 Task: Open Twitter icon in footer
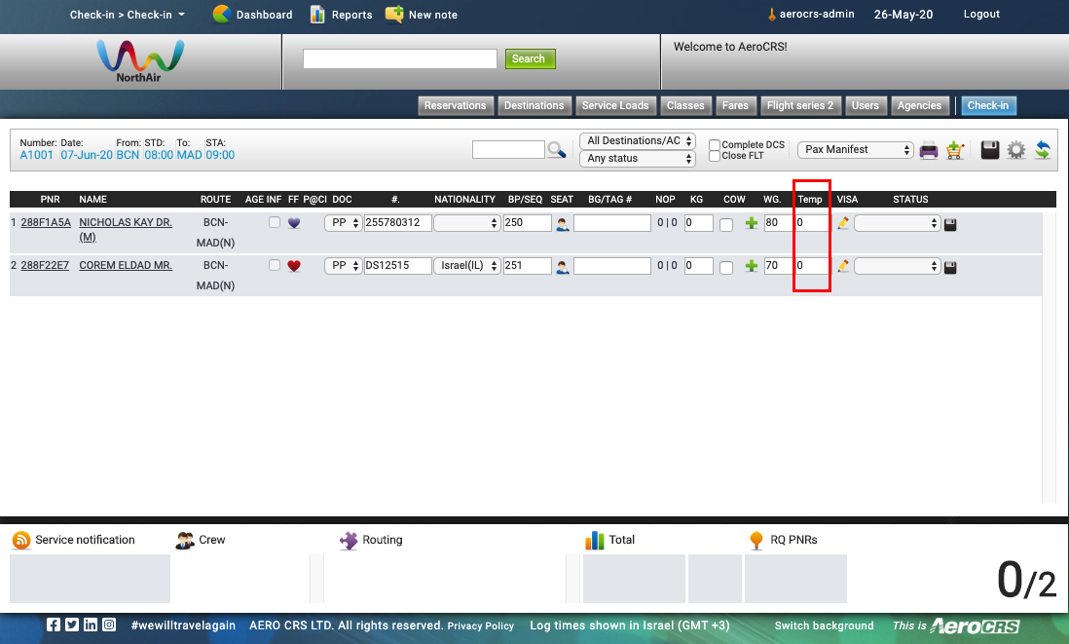pyautogui.click(x=72, y=625)
